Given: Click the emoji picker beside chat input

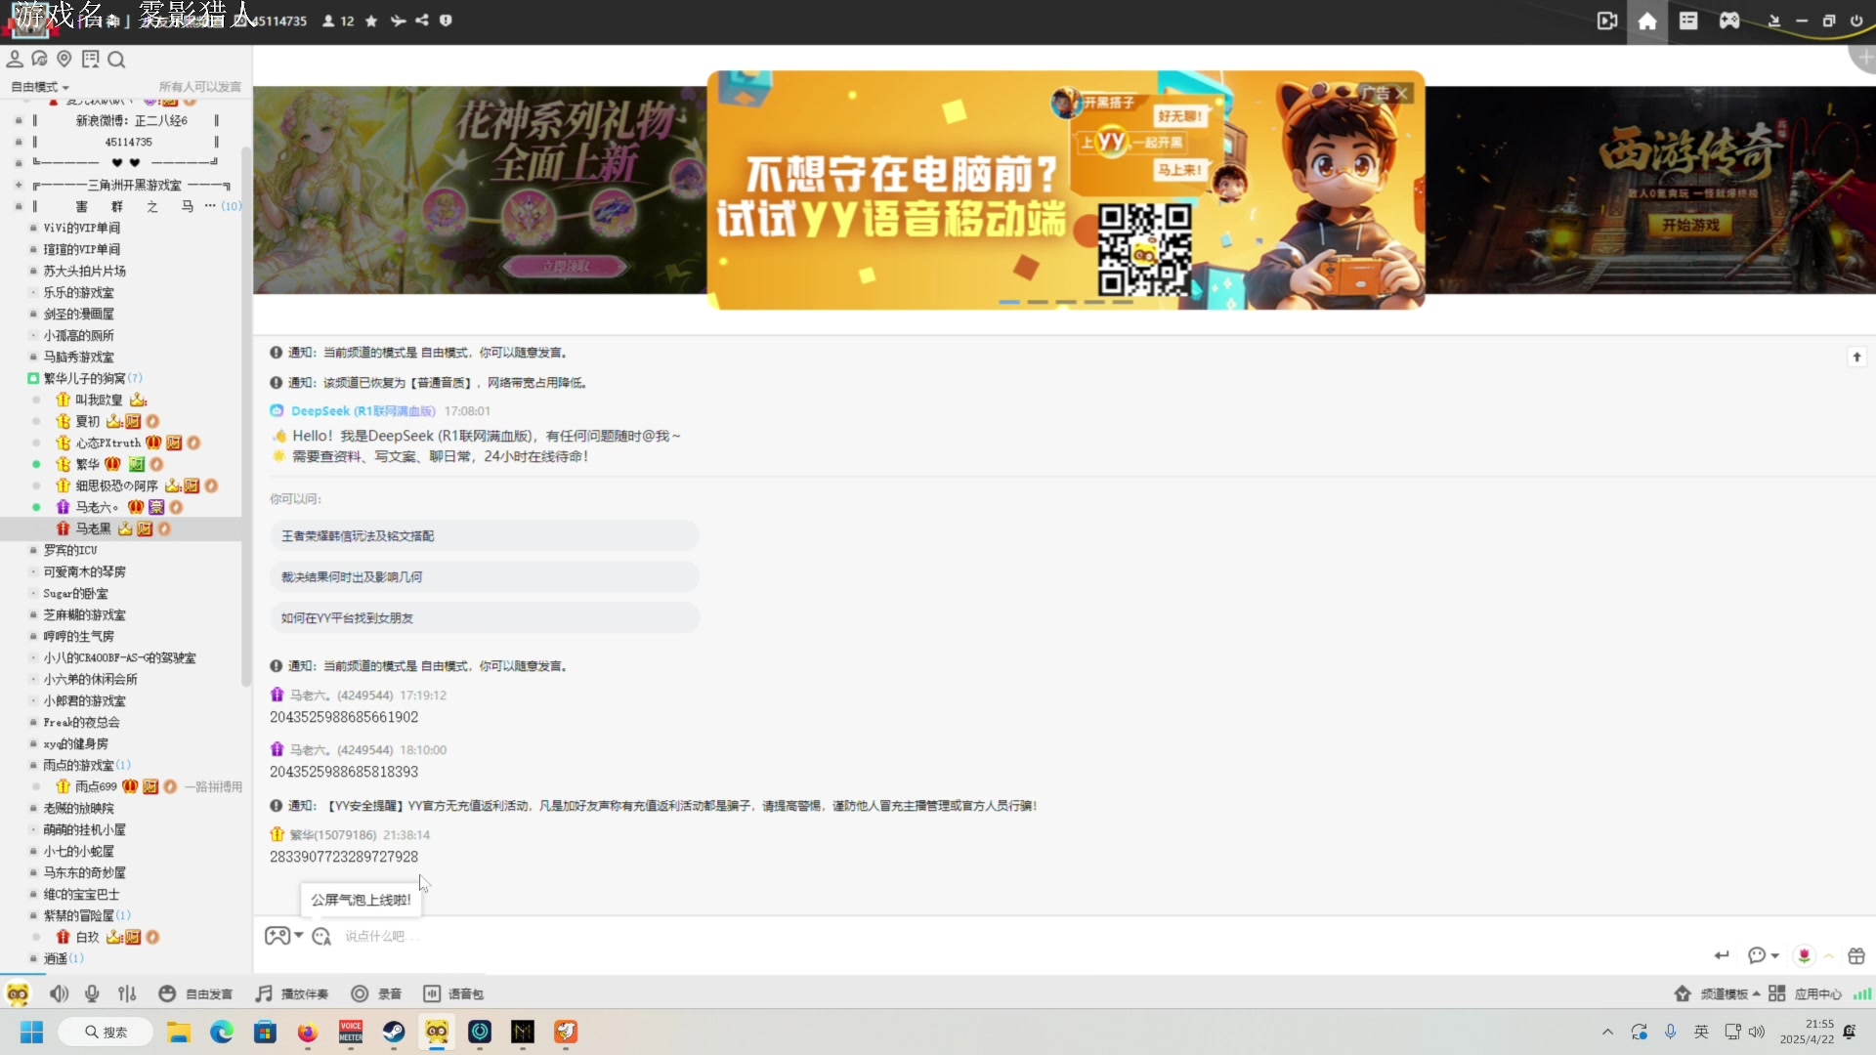Looking at the screenshot, I should [x=320, y=937].
